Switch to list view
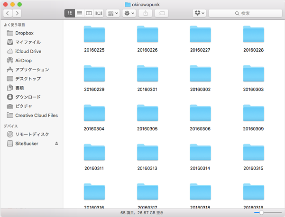This screenshot has width=285, height=217. pos(79,13)
